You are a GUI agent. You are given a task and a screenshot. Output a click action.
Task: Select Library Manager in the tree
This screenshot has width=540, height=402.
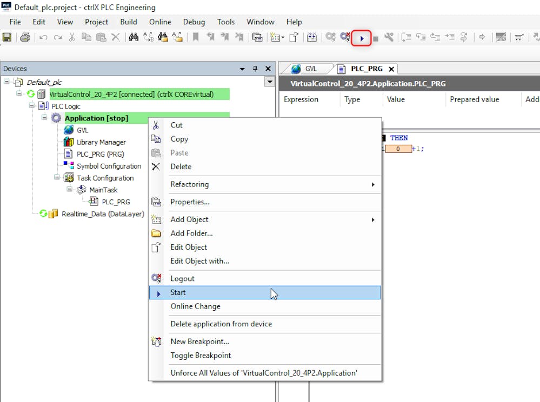(x=101, y=142)
